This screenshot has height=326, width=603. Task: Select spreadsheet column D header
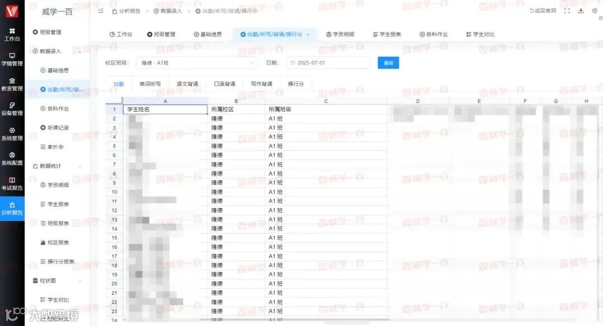click(x=418, y=101)
